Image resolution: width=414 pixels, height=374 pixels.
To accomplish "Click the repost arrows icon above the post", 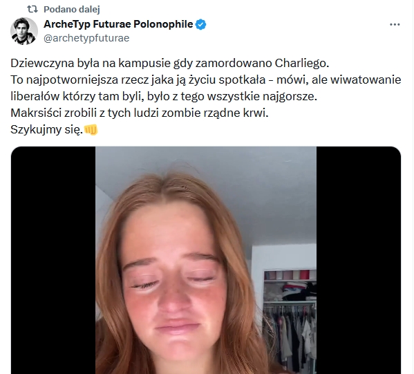I will click(32, 9).
